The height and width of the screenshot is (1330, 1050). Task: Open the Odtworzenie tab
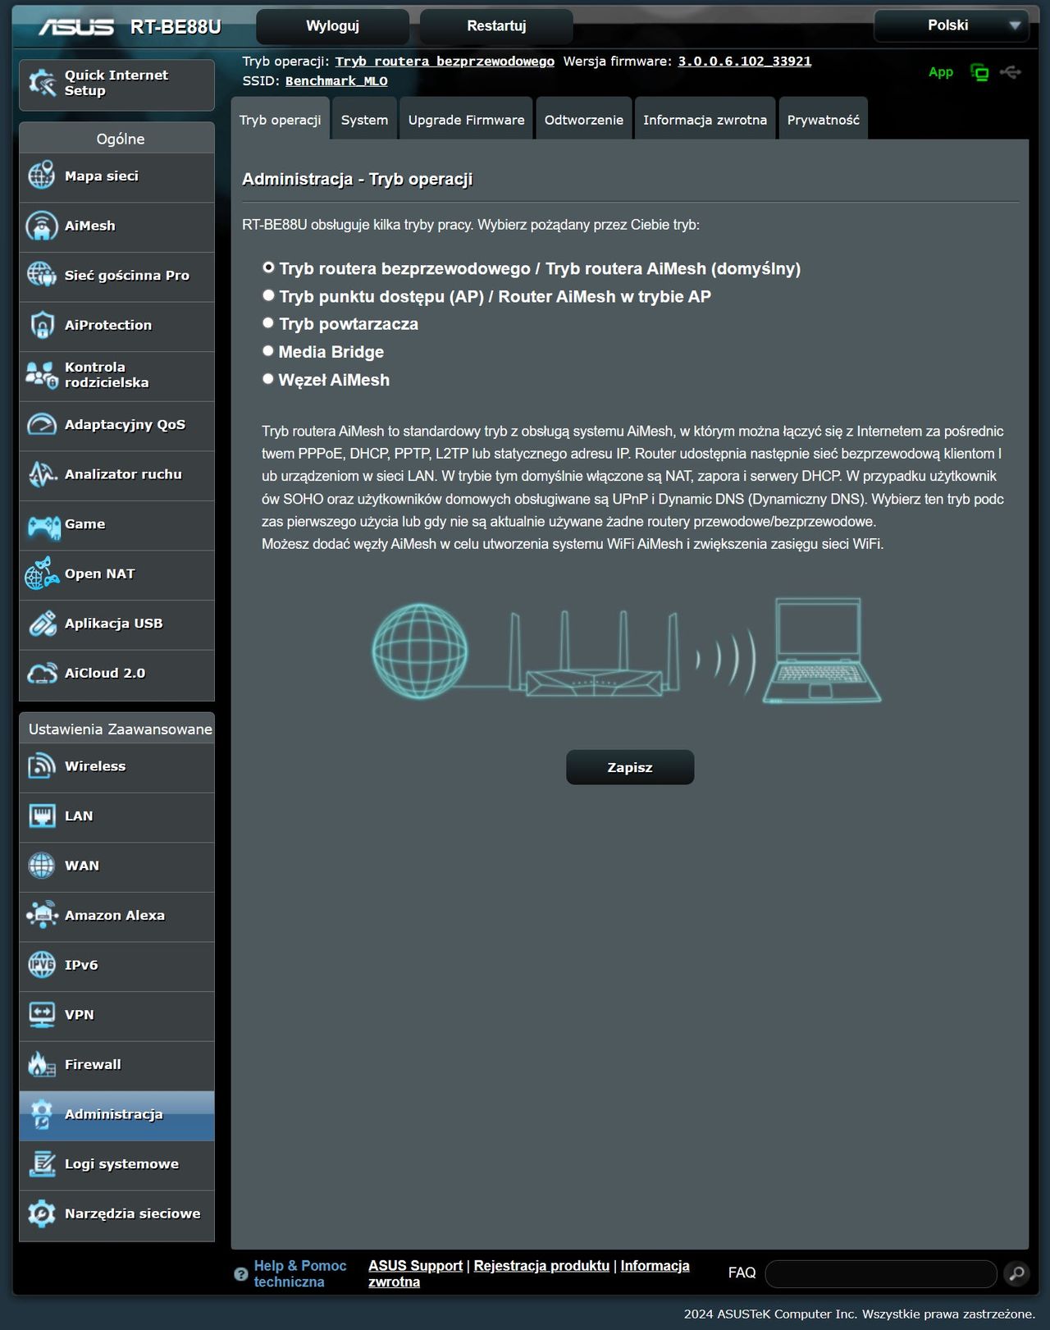583,119
